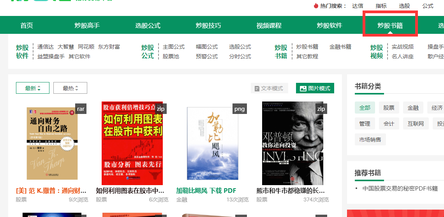Image resolution: width=444 pixels, height=217 pixels.
Task: Click 13次浏览 view count
Action: click(x=237, y=199)
